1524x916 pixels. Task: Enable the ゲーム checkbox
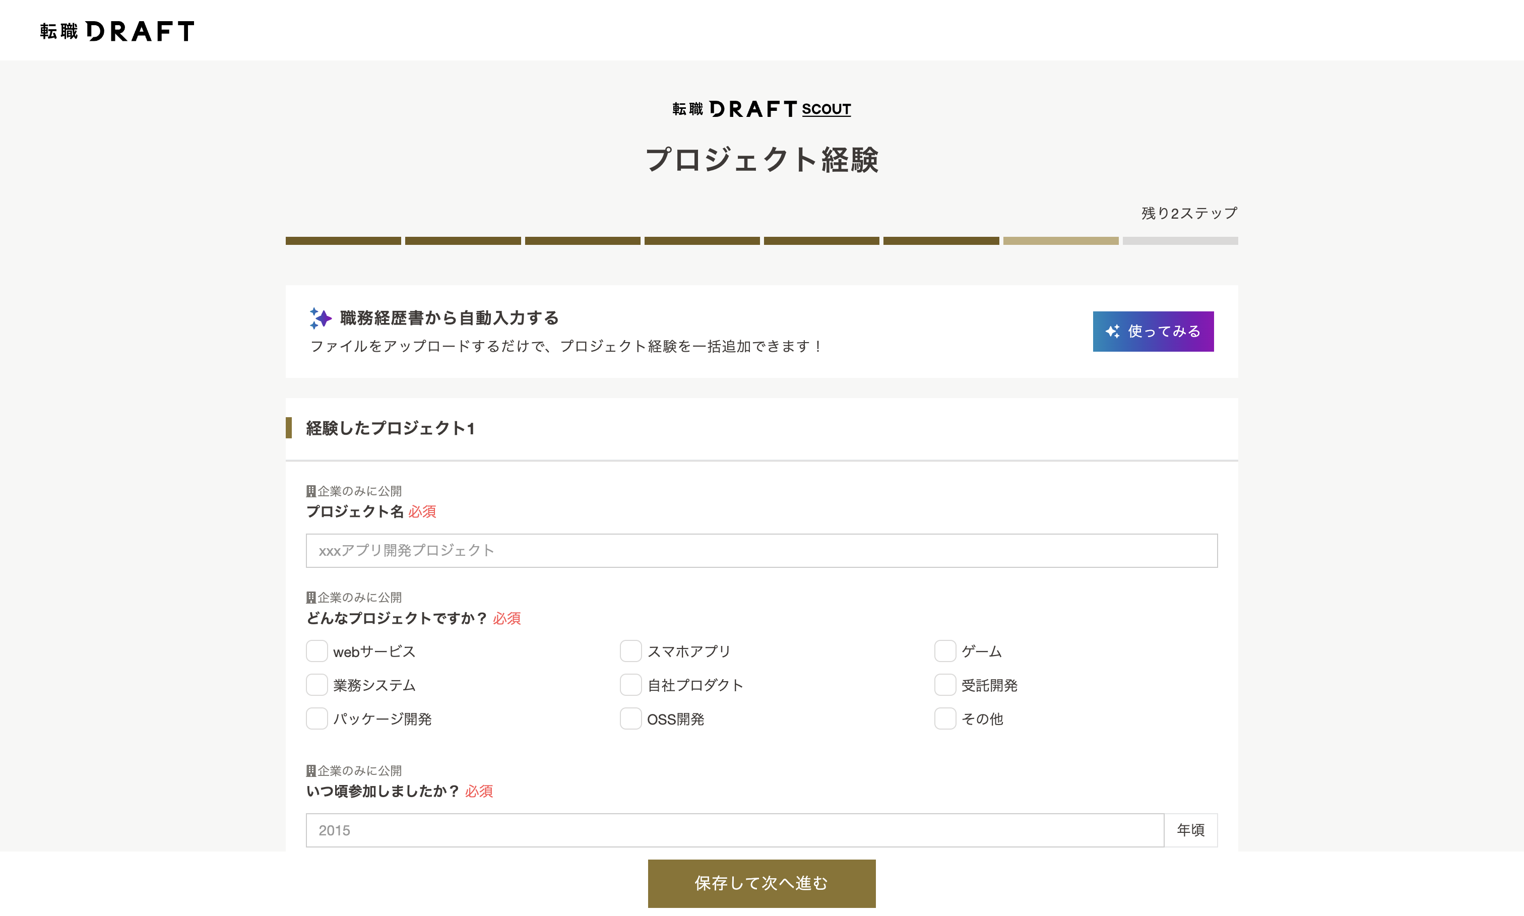944,651
